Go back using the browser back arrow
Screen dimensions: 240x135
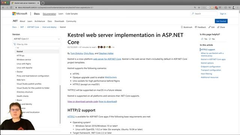tap(3, 7)
